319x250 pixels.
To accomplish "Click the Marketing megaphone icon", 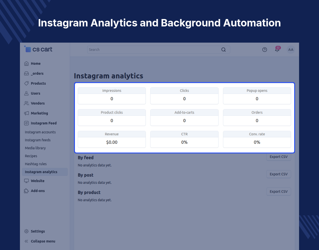I will tap(26, 113).
